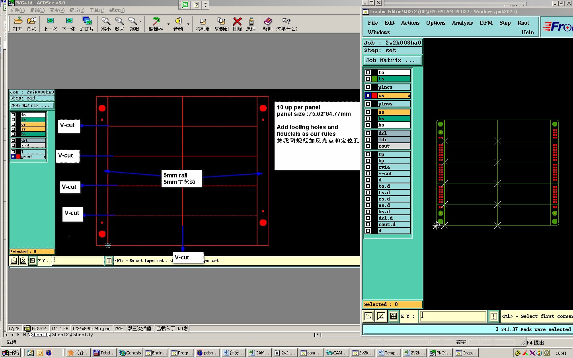573x358 pixels.
Task: Open the Analysis menu
Action: [462, 23]
